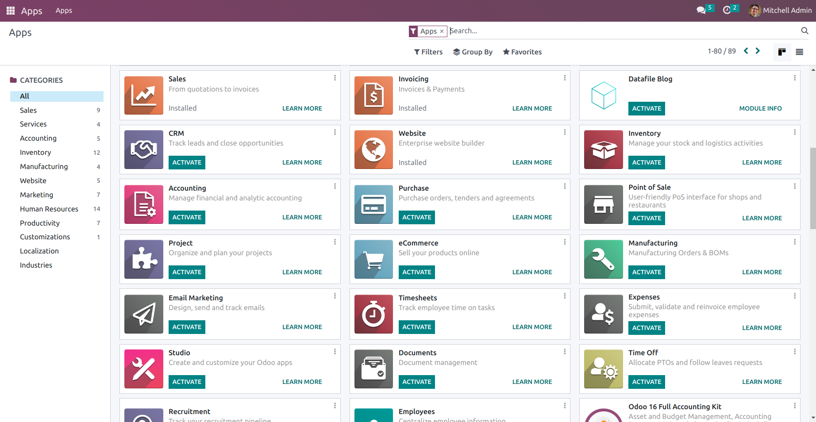
Task: Click Learn More for Sales
Action: [302, 108]
